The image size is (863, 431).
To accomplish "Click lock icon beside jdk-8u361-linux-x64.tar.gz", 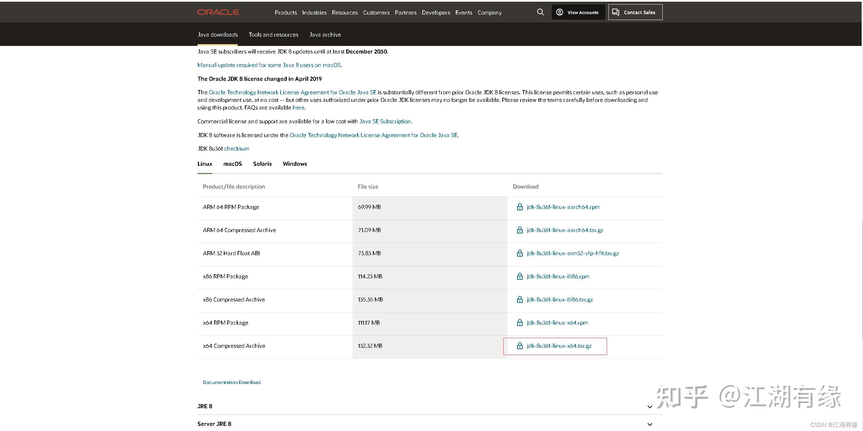I will click(520, 346).
